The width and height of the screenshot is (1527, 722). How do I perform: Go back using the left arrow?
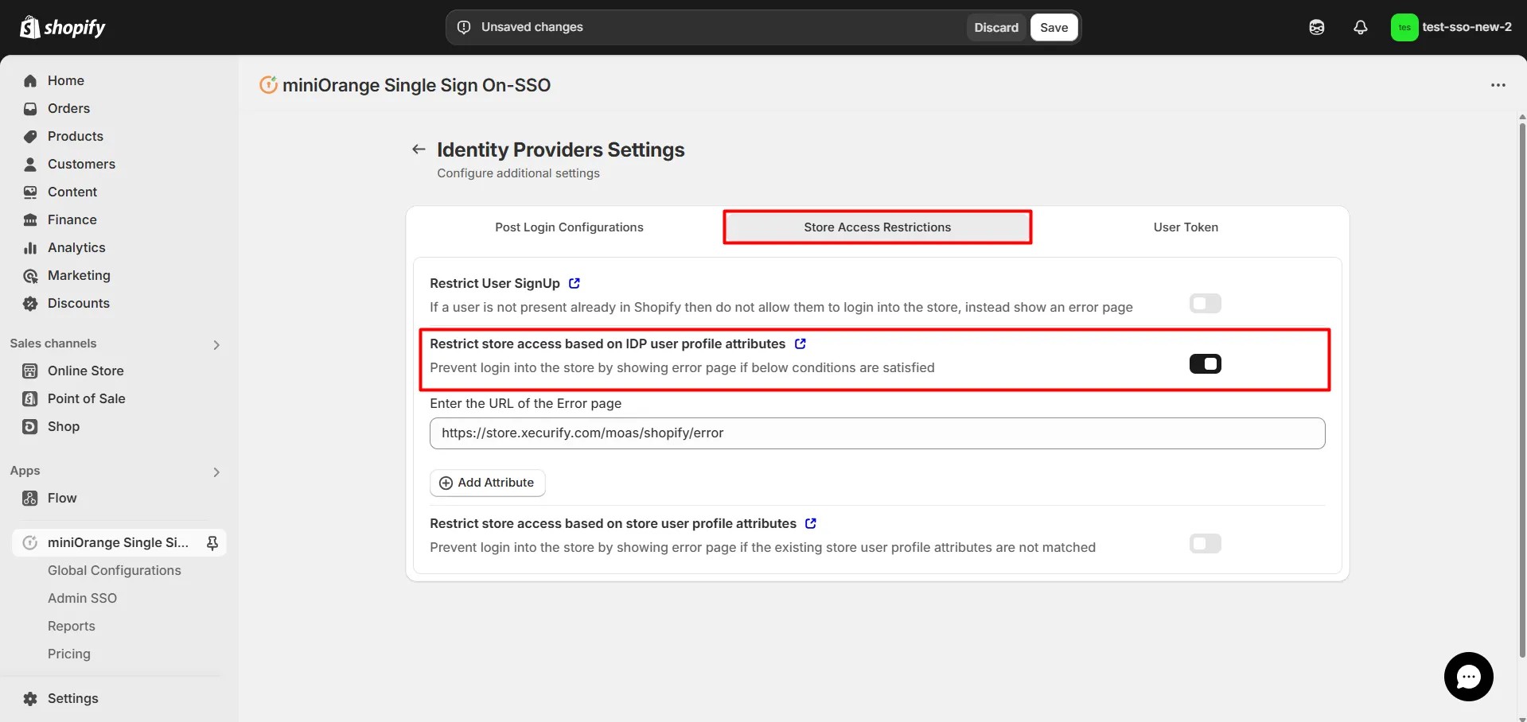[x=419, y=149]
